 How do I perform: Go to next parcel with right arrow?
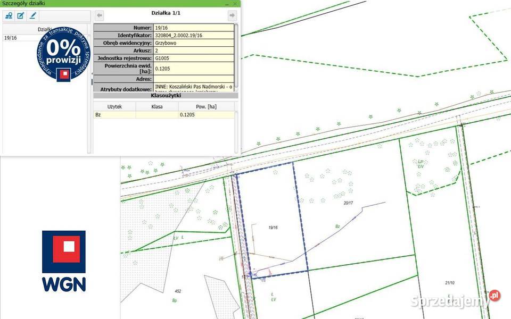coord(232,15)
